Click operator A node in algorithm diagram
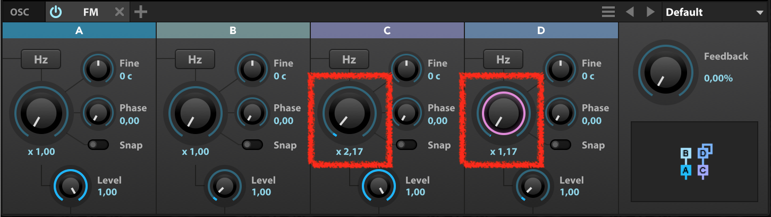Image resolution: width=771 pixels, height=217 pixels. [685, 170]
